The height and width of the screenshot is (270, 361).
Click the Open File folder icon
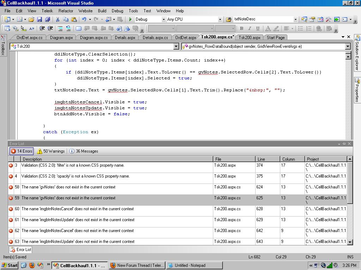(x=31, y=19)
